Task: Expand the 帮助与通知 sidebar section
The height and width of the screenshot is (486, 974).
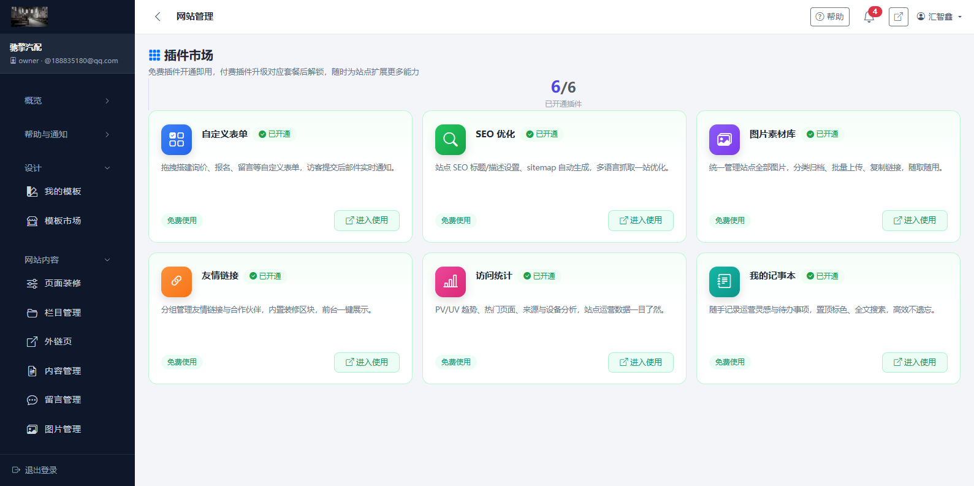Action: pos(67,134)
